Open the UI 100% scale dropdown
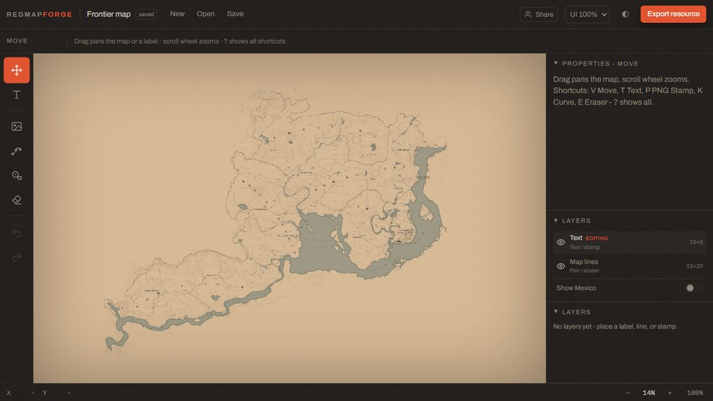 click(587, 14)
